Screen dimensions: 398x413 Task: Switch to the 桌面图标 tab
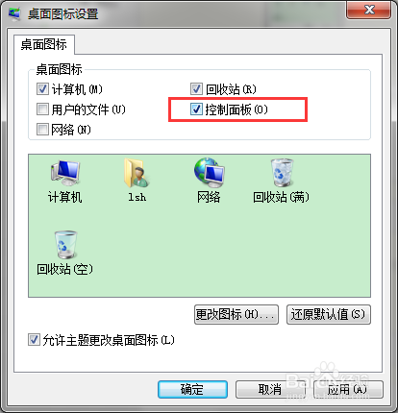pyautogui.click(x=44, y=44)
